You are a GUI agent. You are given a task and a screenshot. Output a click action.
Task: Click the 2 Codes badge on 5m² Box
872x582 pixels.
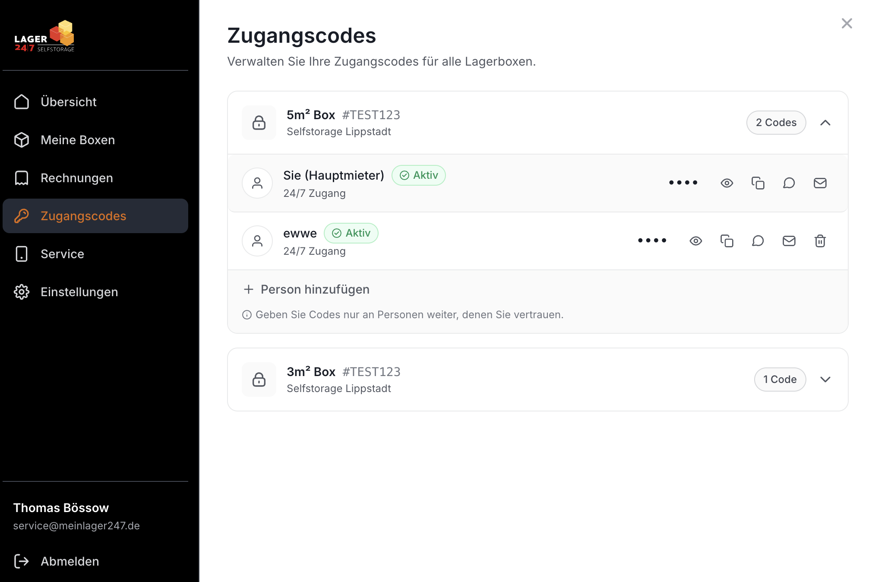click(x=776, y=123)
